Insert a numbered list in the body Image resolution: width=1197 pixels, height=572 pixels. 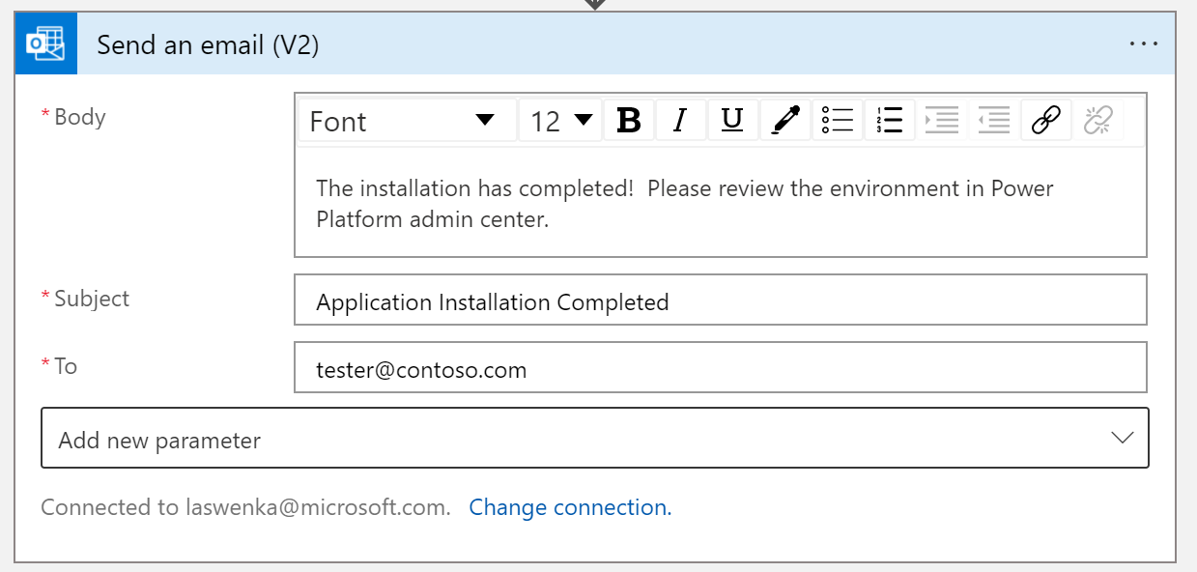[x=890, y=121]
